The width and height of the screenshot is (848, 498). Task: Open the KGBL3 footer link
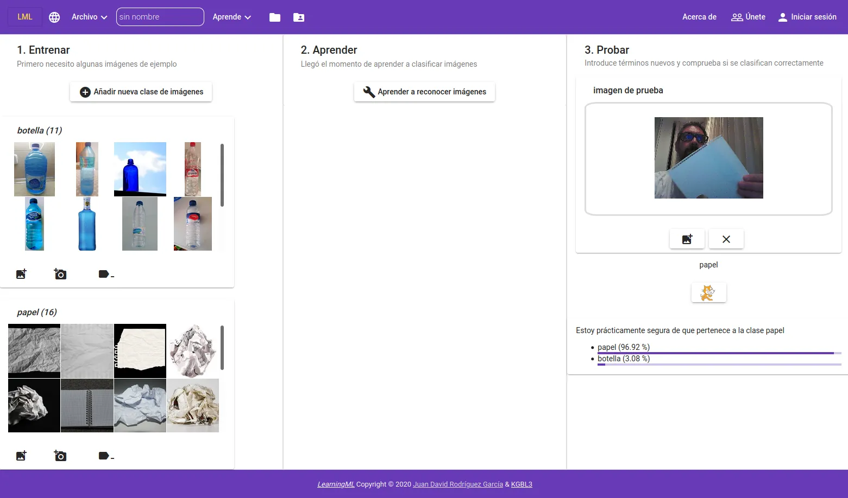click(522, 484)
